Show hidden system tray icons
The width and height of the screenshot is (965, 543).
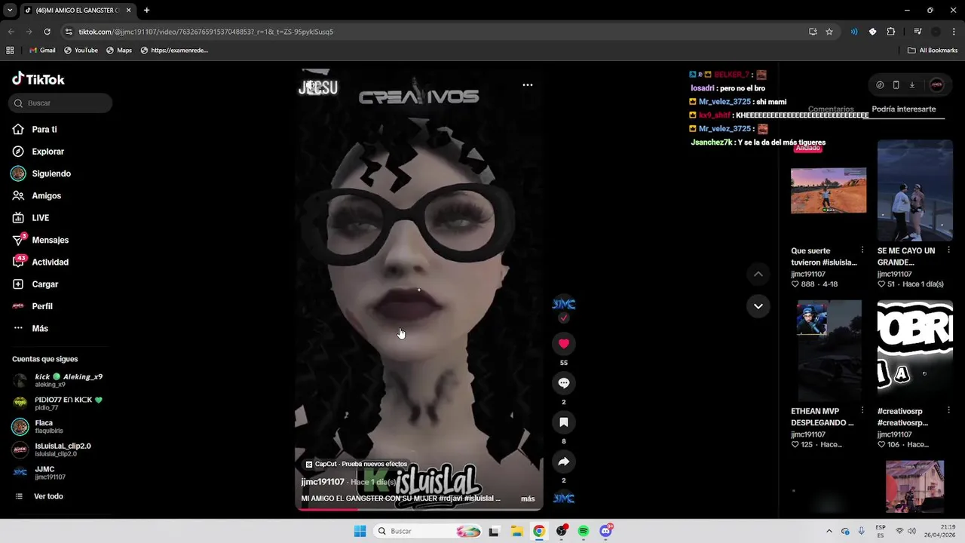point(829,531)
